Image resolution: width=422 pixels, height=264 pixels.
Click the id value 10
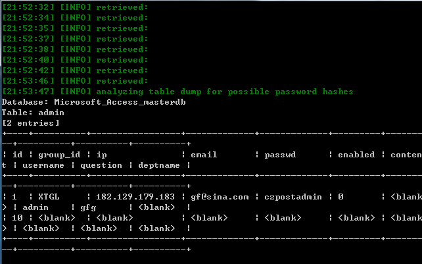tap(17, 218)
